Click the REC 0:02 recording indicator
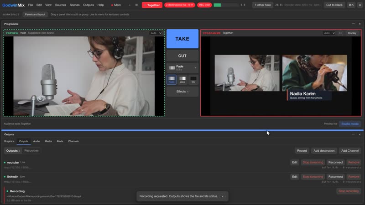The height and width of the screenshot is (205, 365). (x=204, y=5)
